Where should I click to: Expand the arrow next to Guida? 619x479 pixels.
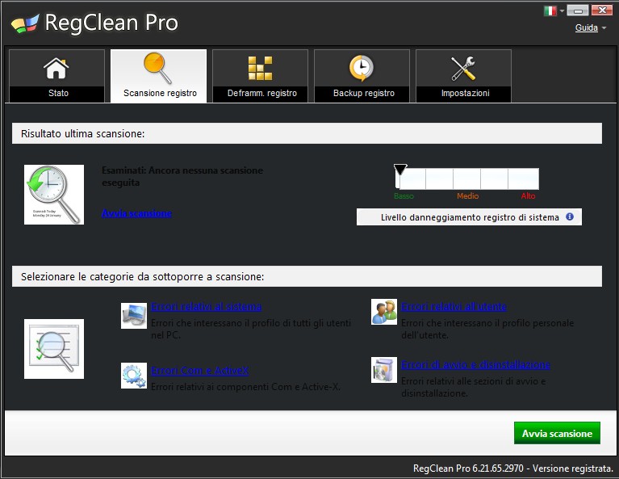pos(604,28)
